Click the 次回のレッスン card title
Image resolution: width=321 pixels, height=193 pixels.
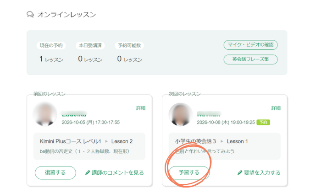coord(184,94)
